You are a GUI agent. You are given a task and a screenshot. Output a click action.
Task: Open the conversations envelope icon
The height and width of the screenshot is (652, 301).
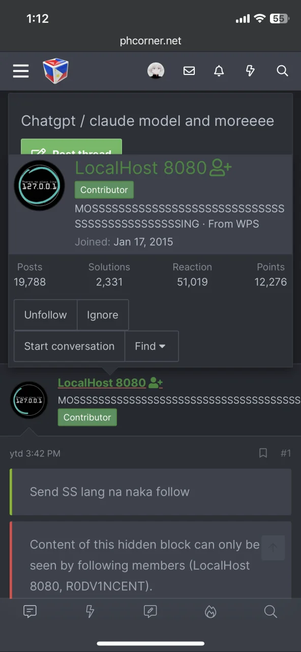click(189, 71)
